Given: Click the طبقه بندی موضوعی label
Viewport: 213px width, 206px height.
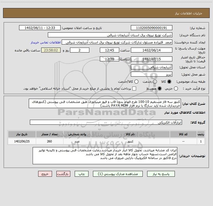Looking at the screenshot, I should click(x=191, y=82).
